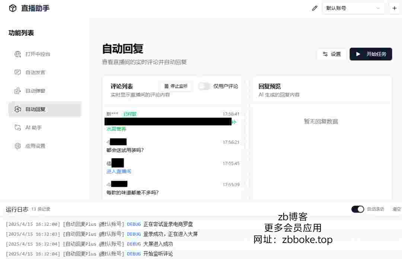Click the pencil edit account icon
Screen dimensions: 402x259
(x=315, y=8)
